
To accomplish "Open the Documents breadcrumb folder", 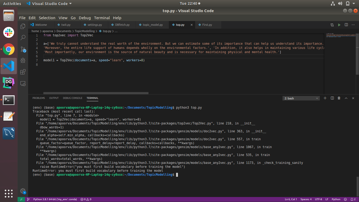I will point(64,31).
